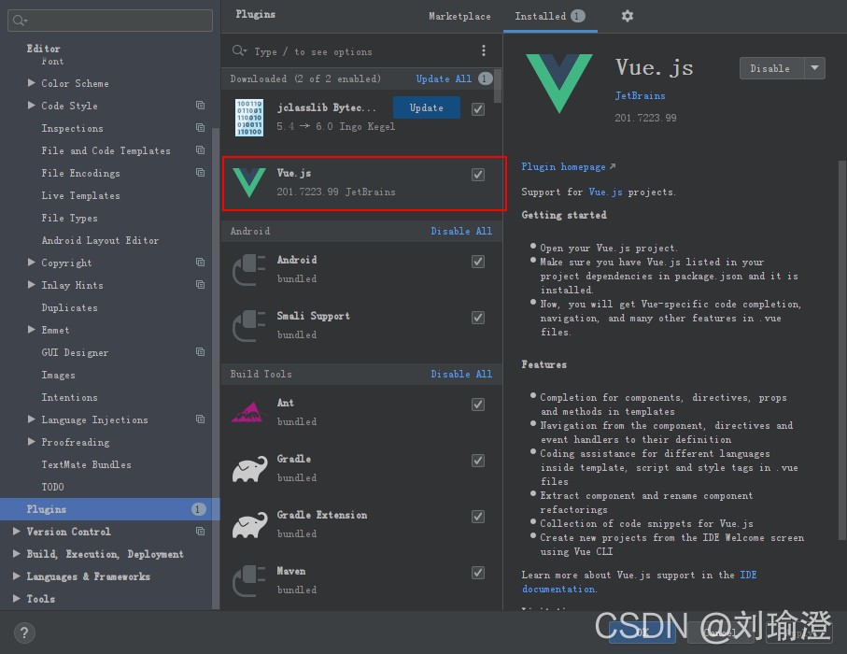Expand the Inlay Hints node
The image size is (847, 654).
32,284
